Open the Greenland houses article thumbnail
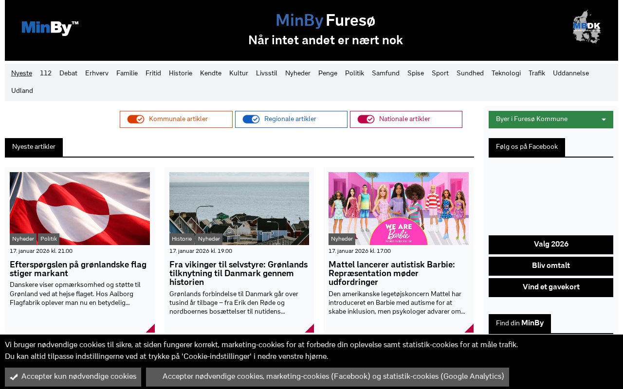This screenshot has height=389, width=623. 239,209
